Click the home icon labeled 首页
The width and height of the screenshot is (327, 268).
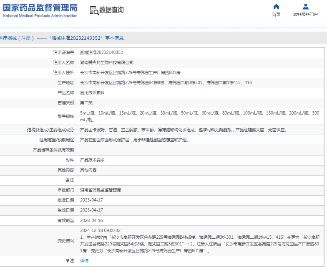(x=276, y=7)
